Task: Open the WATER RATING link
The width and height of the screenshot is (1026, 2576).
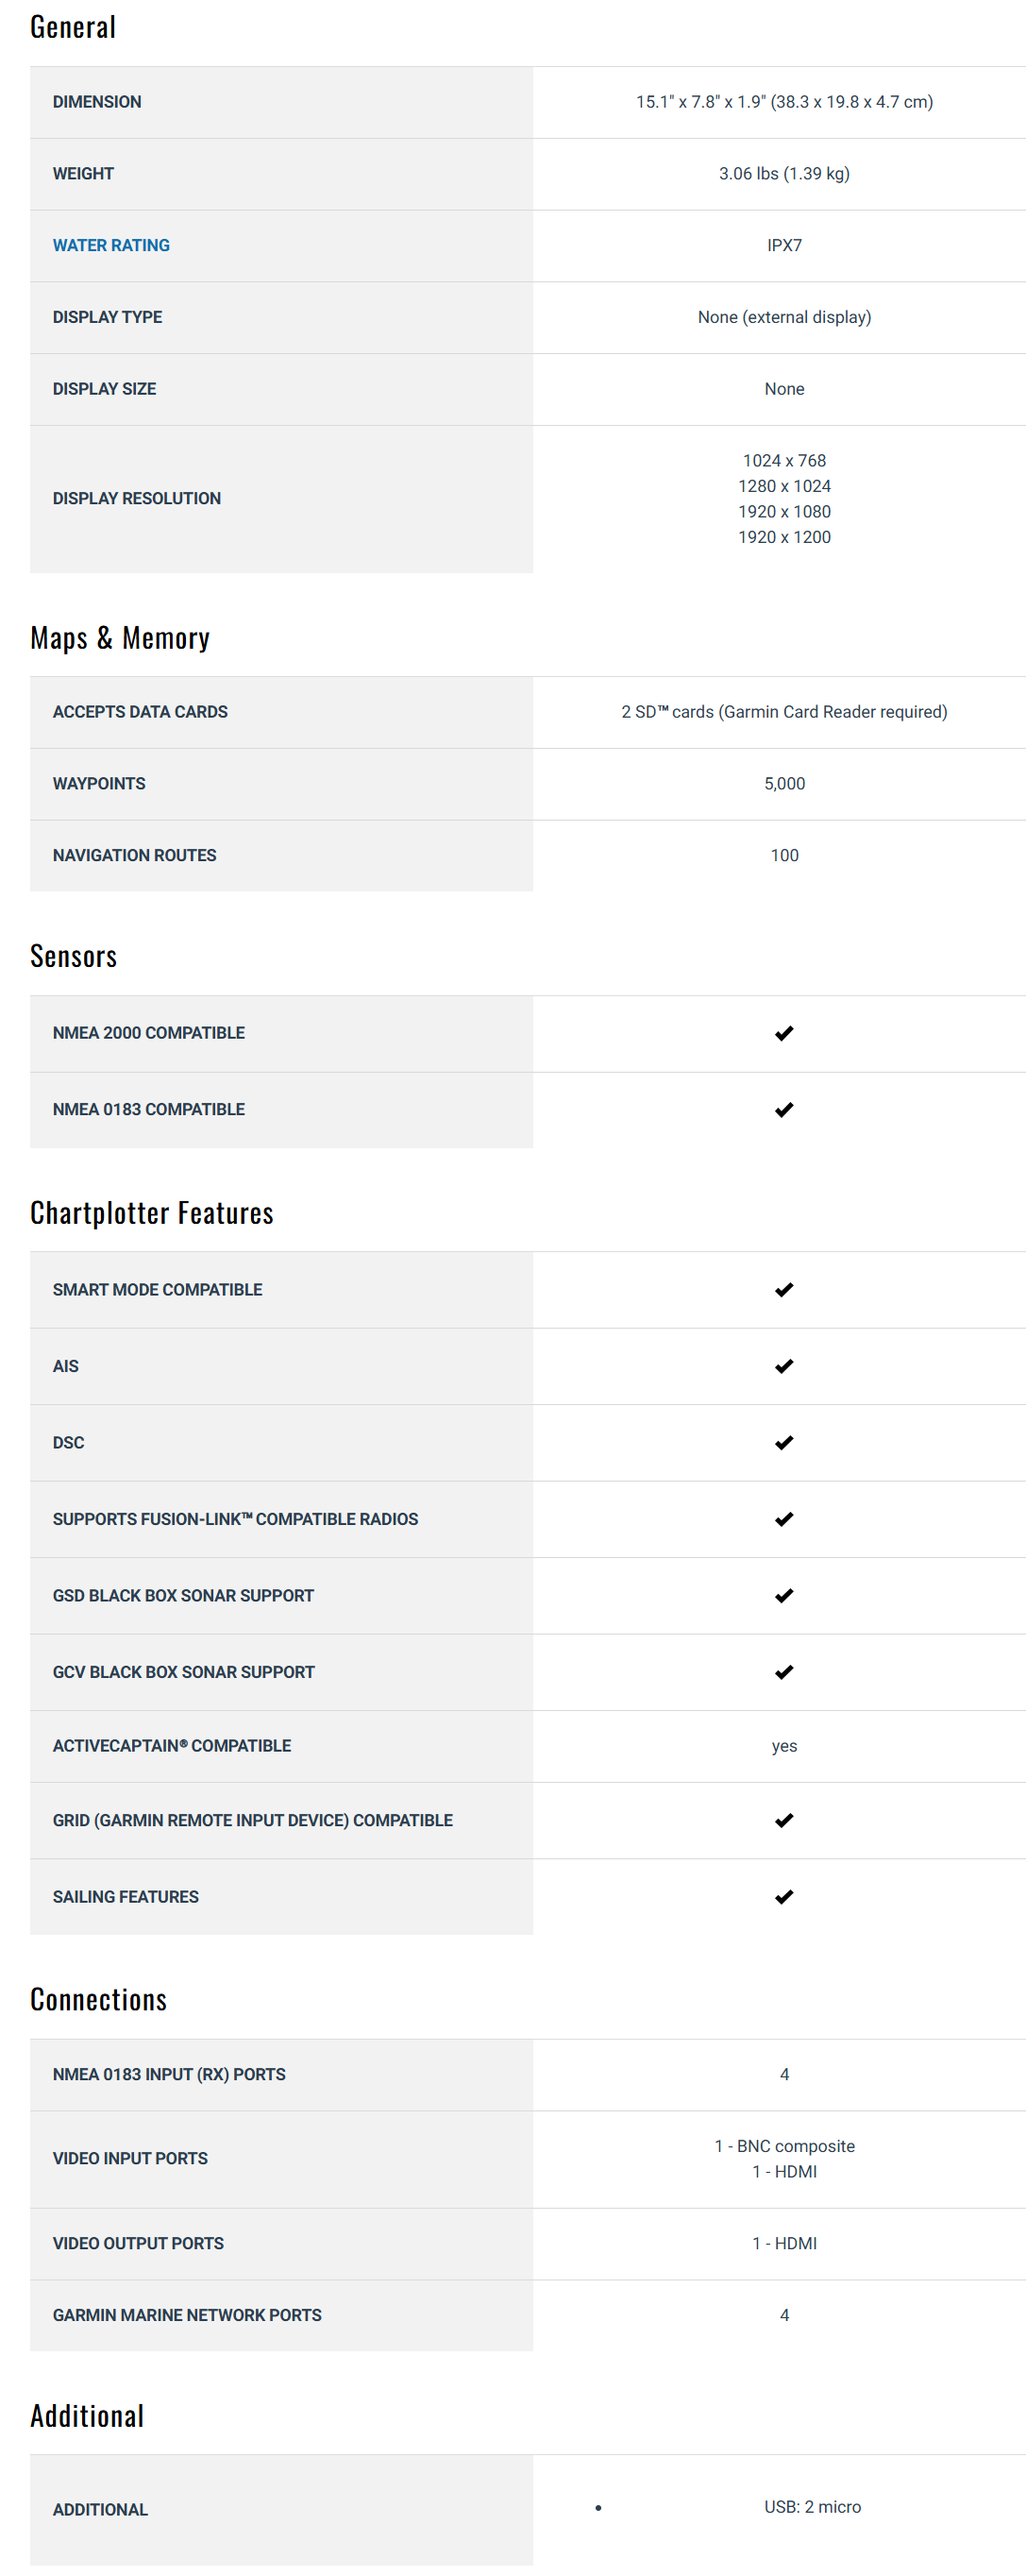Action: [x=111, y=245]
